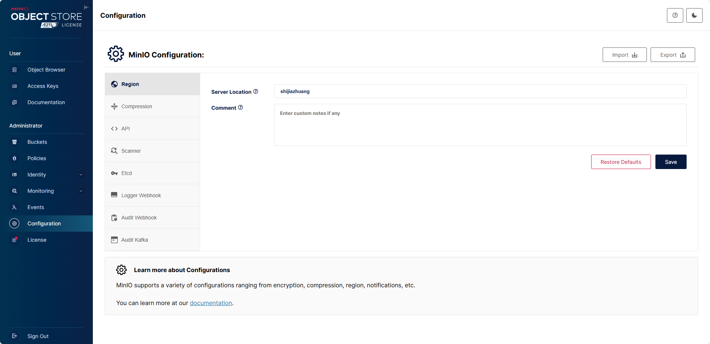Select the Scanner configuration tab
This screenshot has width=710, height=344.
pyautogui.click(x=131, y=151)
